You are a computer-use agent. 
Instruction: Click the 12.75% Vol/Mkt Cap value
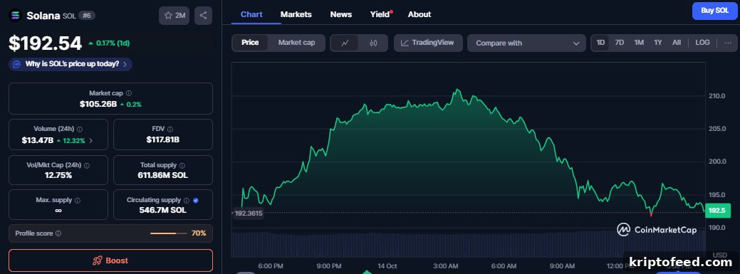[x=58, y=175]
